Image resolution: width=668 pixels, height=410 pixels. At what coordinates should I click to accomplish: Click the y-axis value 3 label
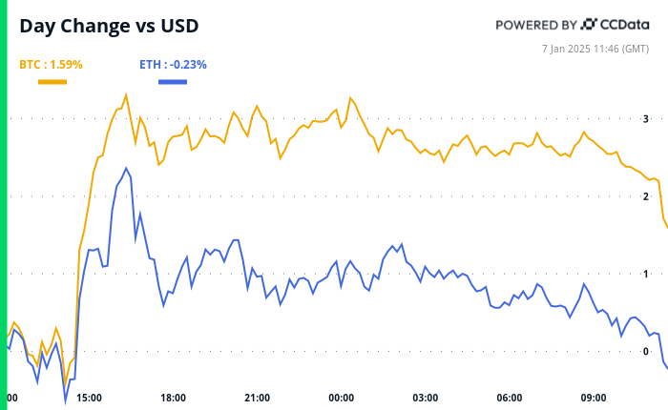(x=646, y=119)
